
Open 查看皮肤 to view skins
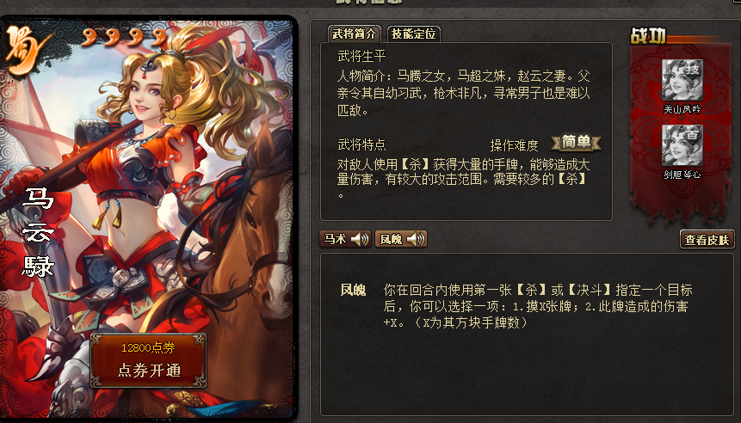coord(707,240)
